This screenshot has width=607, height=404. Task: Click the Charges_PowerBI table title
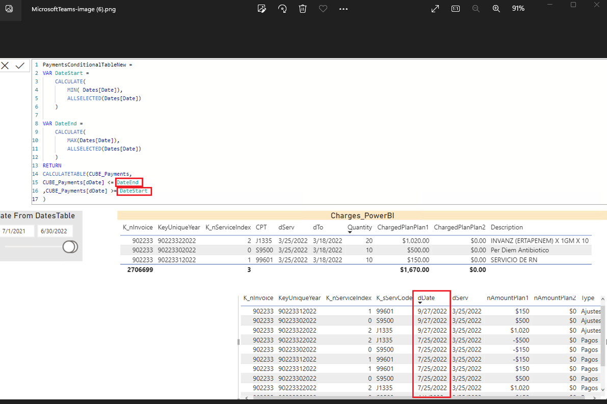(362, 216)
